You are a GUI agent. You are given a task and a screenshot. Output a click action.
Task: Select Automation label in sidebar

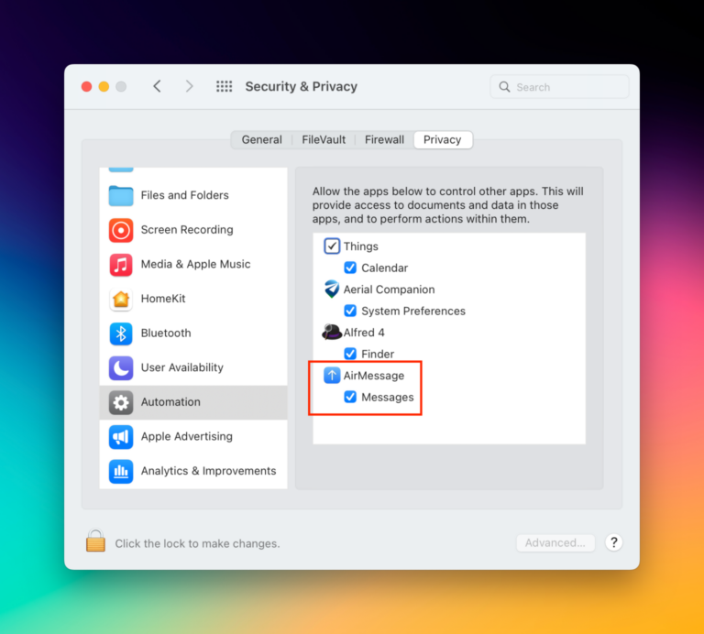click(170, 402)
